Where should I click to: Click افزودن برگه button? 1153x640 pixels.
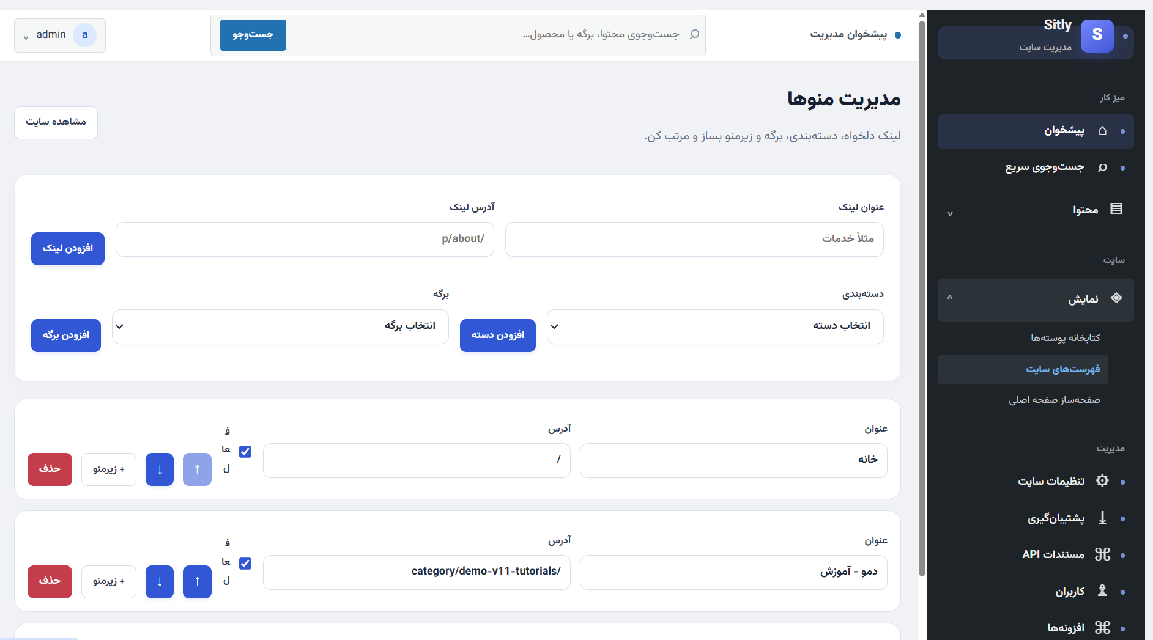coord(66,336)
